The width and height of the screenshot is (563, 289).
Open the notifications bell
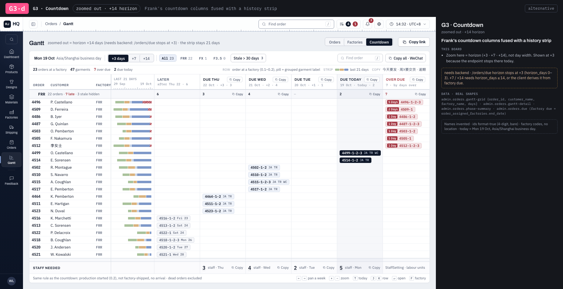pyautogui.click(x=367, y=24)
